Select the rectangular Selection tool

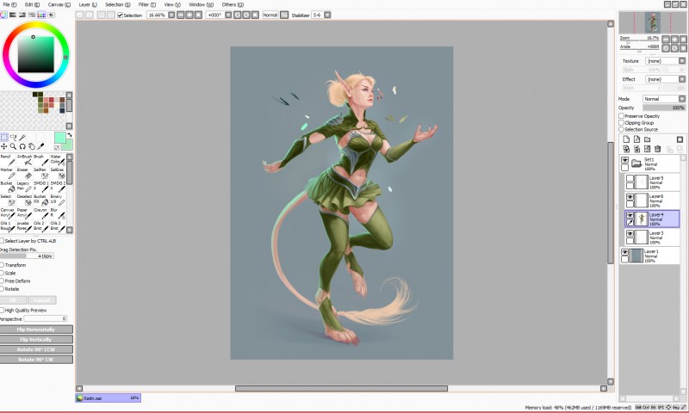pos(4,138)
